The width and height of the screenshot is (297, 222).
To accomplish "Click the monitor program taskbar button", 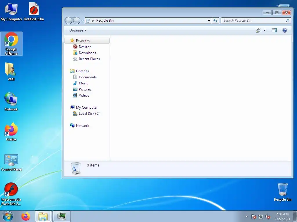I will click(x=62, y=216).
